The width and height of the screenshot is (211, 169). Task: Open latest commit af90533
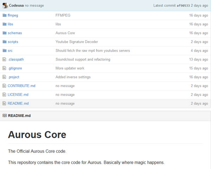tap(183, 6)
